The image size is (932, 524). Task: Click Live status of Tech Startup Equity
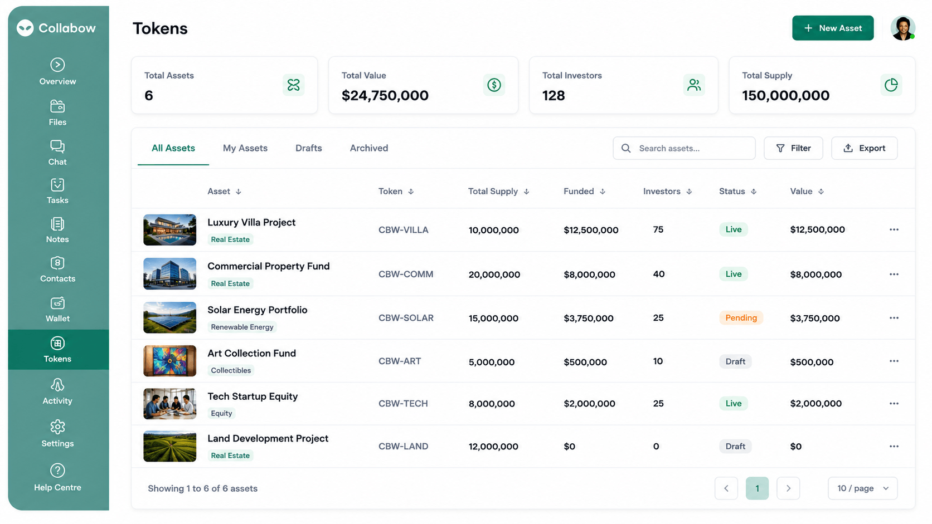tap(734, 403)
